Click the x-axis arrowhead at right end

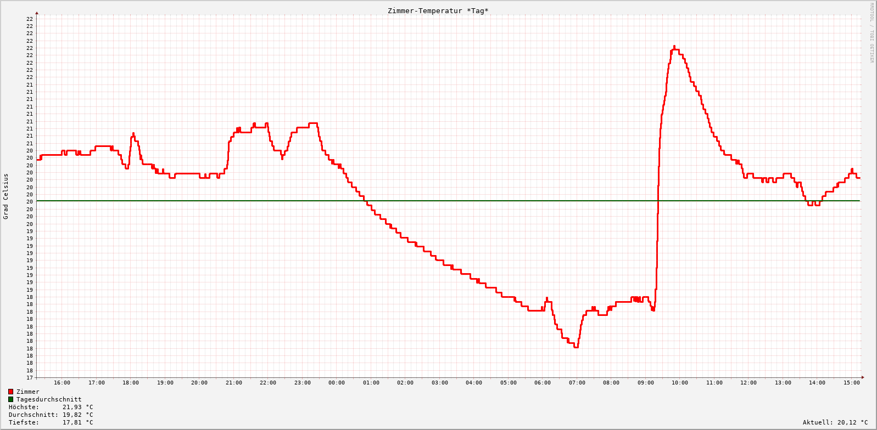point(863,377)
